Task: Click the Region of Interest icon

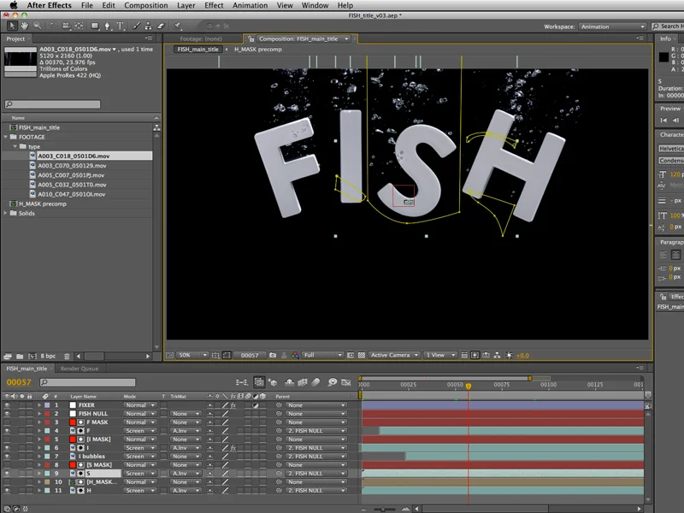Action: 351,355
